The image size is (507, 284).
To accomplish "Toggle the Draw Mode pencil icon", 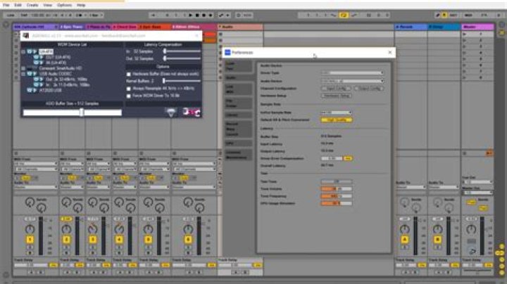I will coord(437,15).
